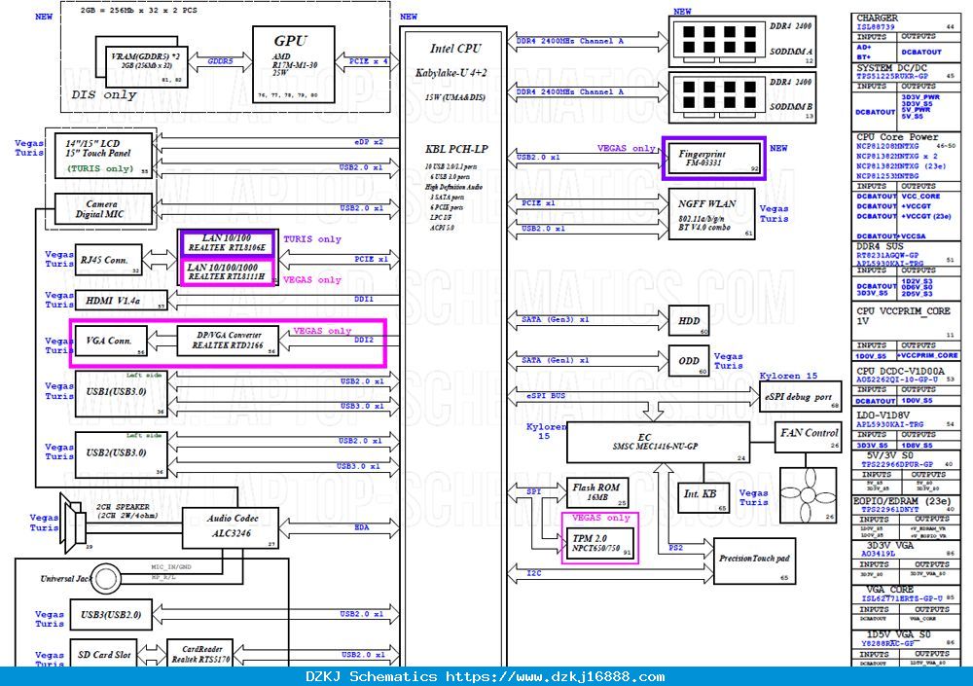
Task: Click the speaker symbol beside 2CH SPEAKER
Action: point(73,523)
